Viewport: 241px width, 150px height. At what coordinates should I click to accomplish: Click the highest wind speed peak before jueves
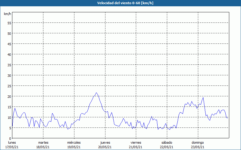coord(96,93)
